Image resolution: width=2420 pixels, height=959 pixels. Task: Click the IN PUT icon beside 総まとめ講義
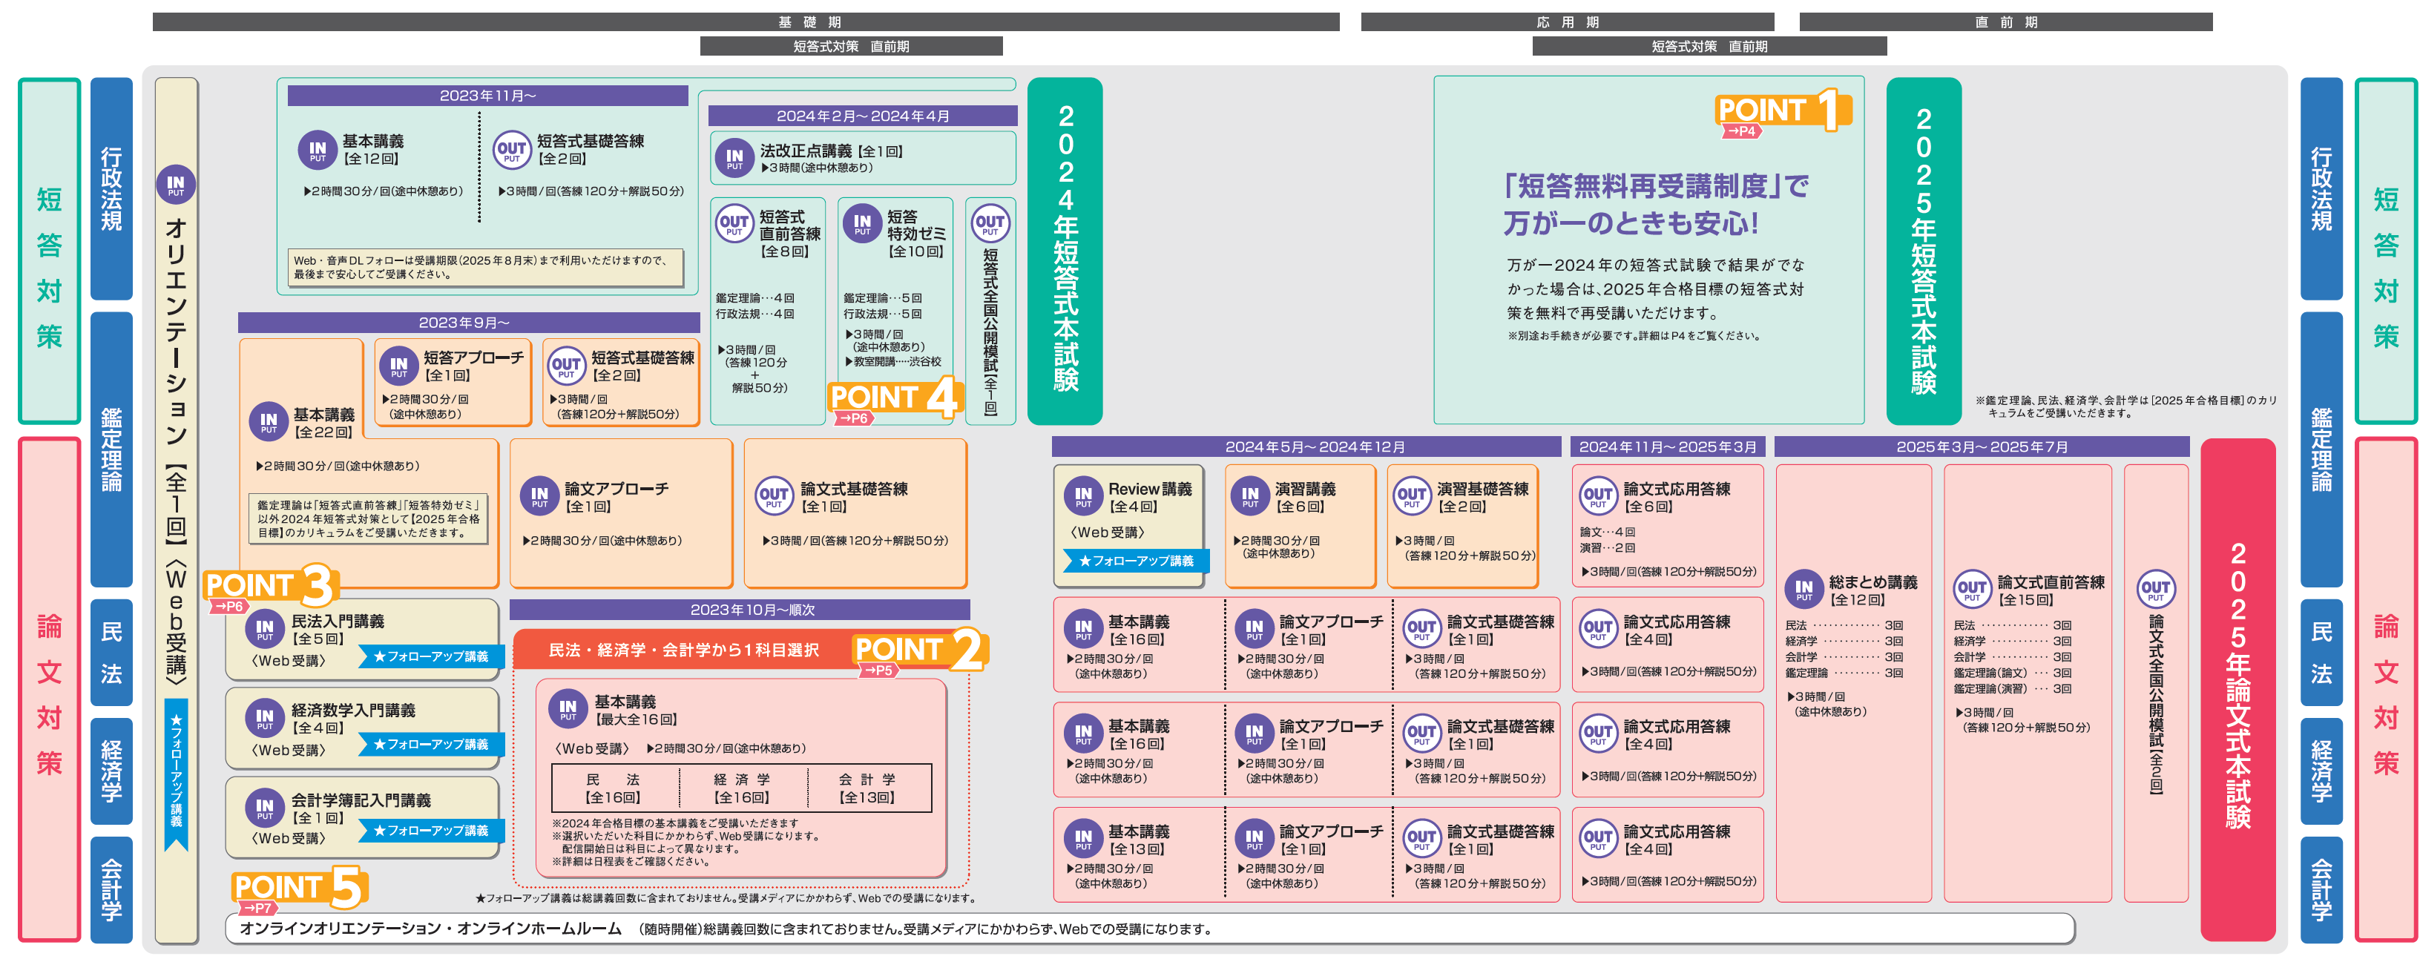tap(1804, 590)
